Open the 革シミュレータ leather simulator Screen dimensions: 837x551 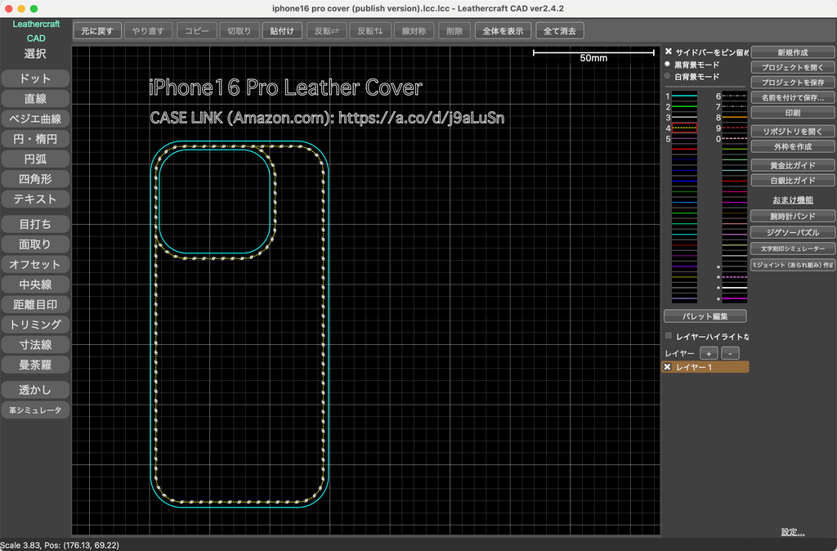click(35, 410)
